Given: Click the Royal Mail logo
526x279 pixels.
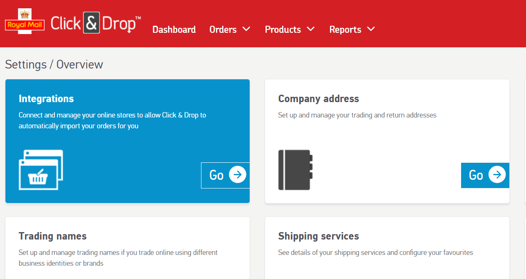Looking at the screenshot, I should click(x=25, y=22).
